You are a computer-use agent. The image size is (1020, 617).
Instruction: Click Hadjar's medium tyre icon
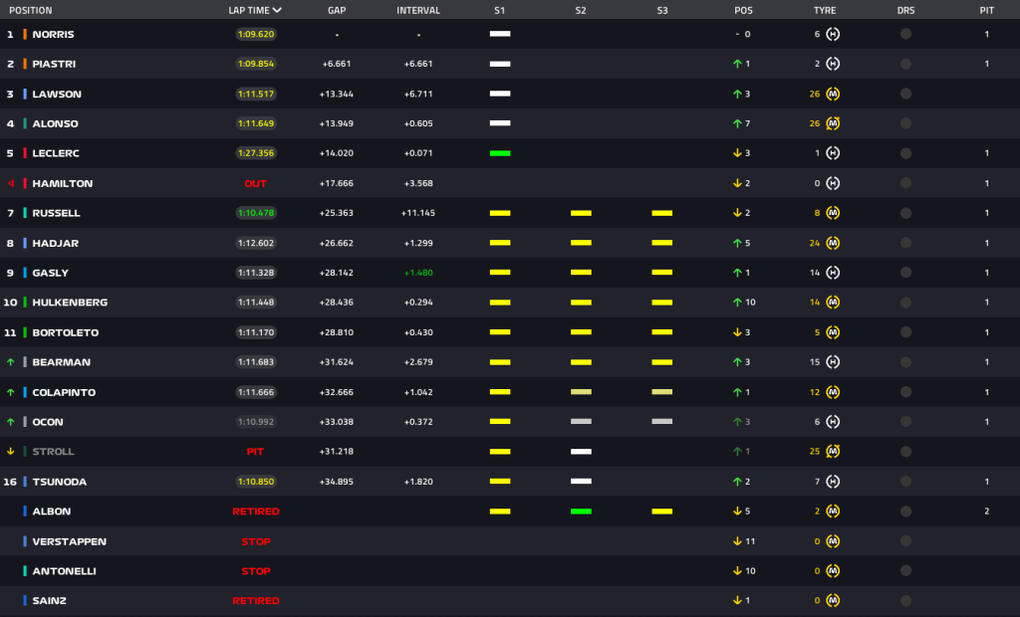tap(833, 243)
